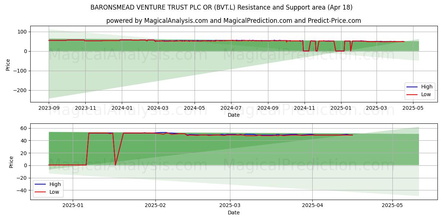443x221 pixels.
Task: Click the top chart x-axis label '2024-09'
Action: 268,108
